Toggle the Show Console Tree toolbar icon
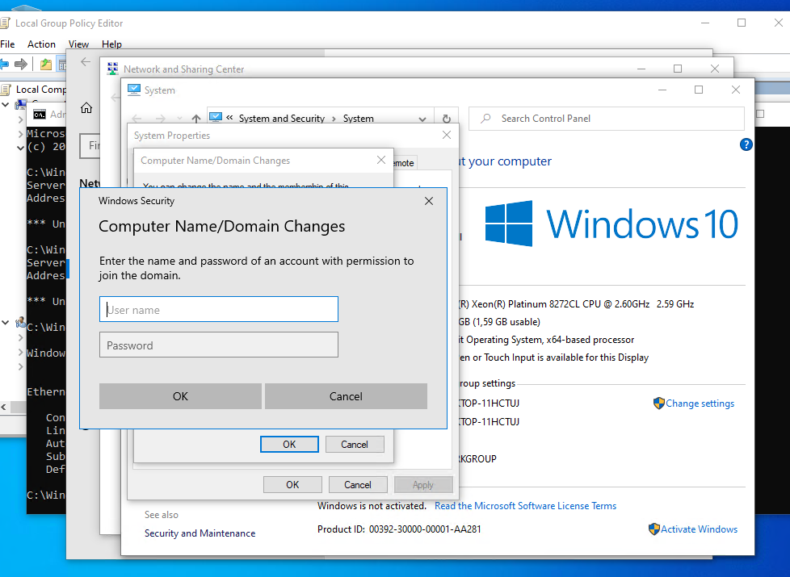Viewport: 790px width, 577px height. point(63,64)
